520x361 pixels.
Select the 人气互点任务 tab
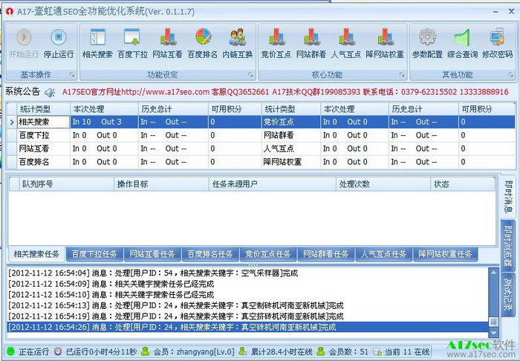pos(384,254)
